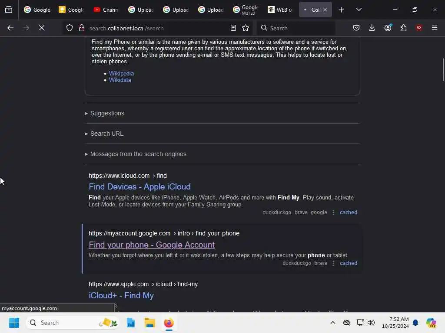
Task: Switch to the second Upload tab
Action: coord(176,10)
